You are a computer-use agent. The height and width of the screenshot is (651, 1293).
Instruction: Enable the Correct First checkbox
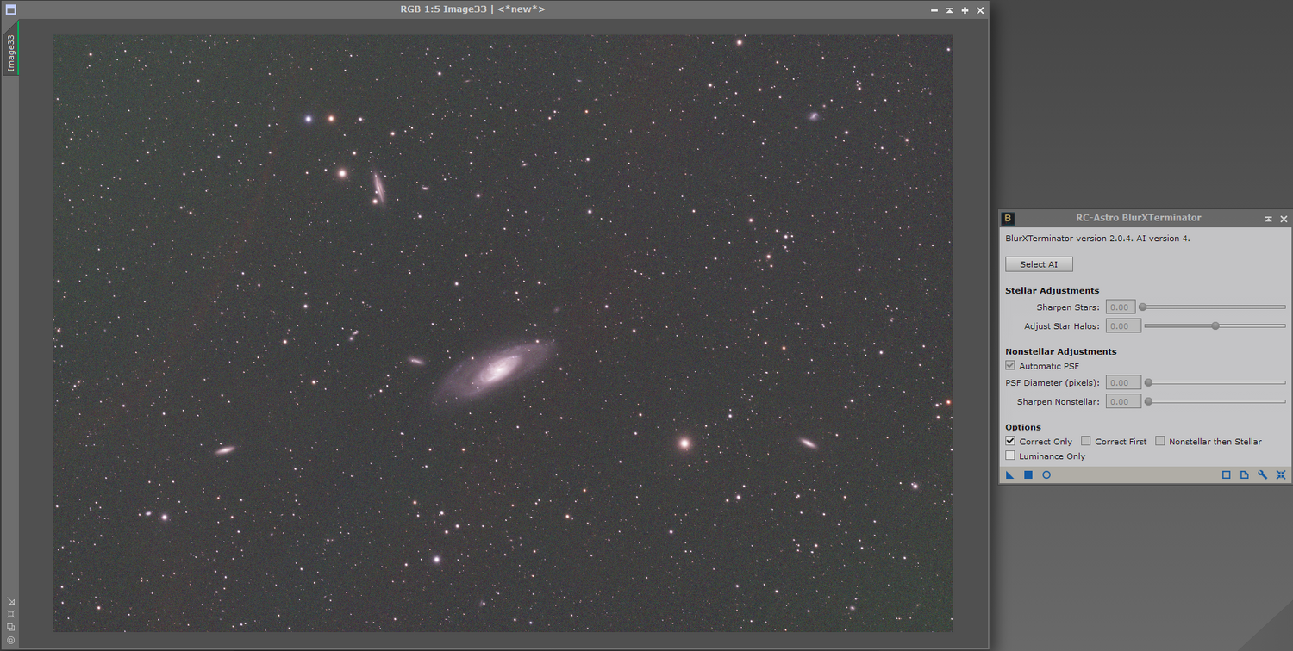pyautogui.click(x=1086, y=441)
